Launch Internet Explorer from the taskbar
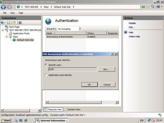 click(x=26, y=120)
